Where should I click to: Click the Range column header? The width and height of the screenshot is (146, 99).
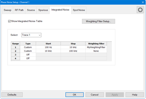click(15, 44)
